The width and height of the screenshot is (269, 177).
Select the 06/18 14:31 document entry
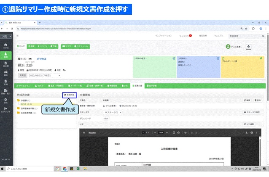point(26,104)
